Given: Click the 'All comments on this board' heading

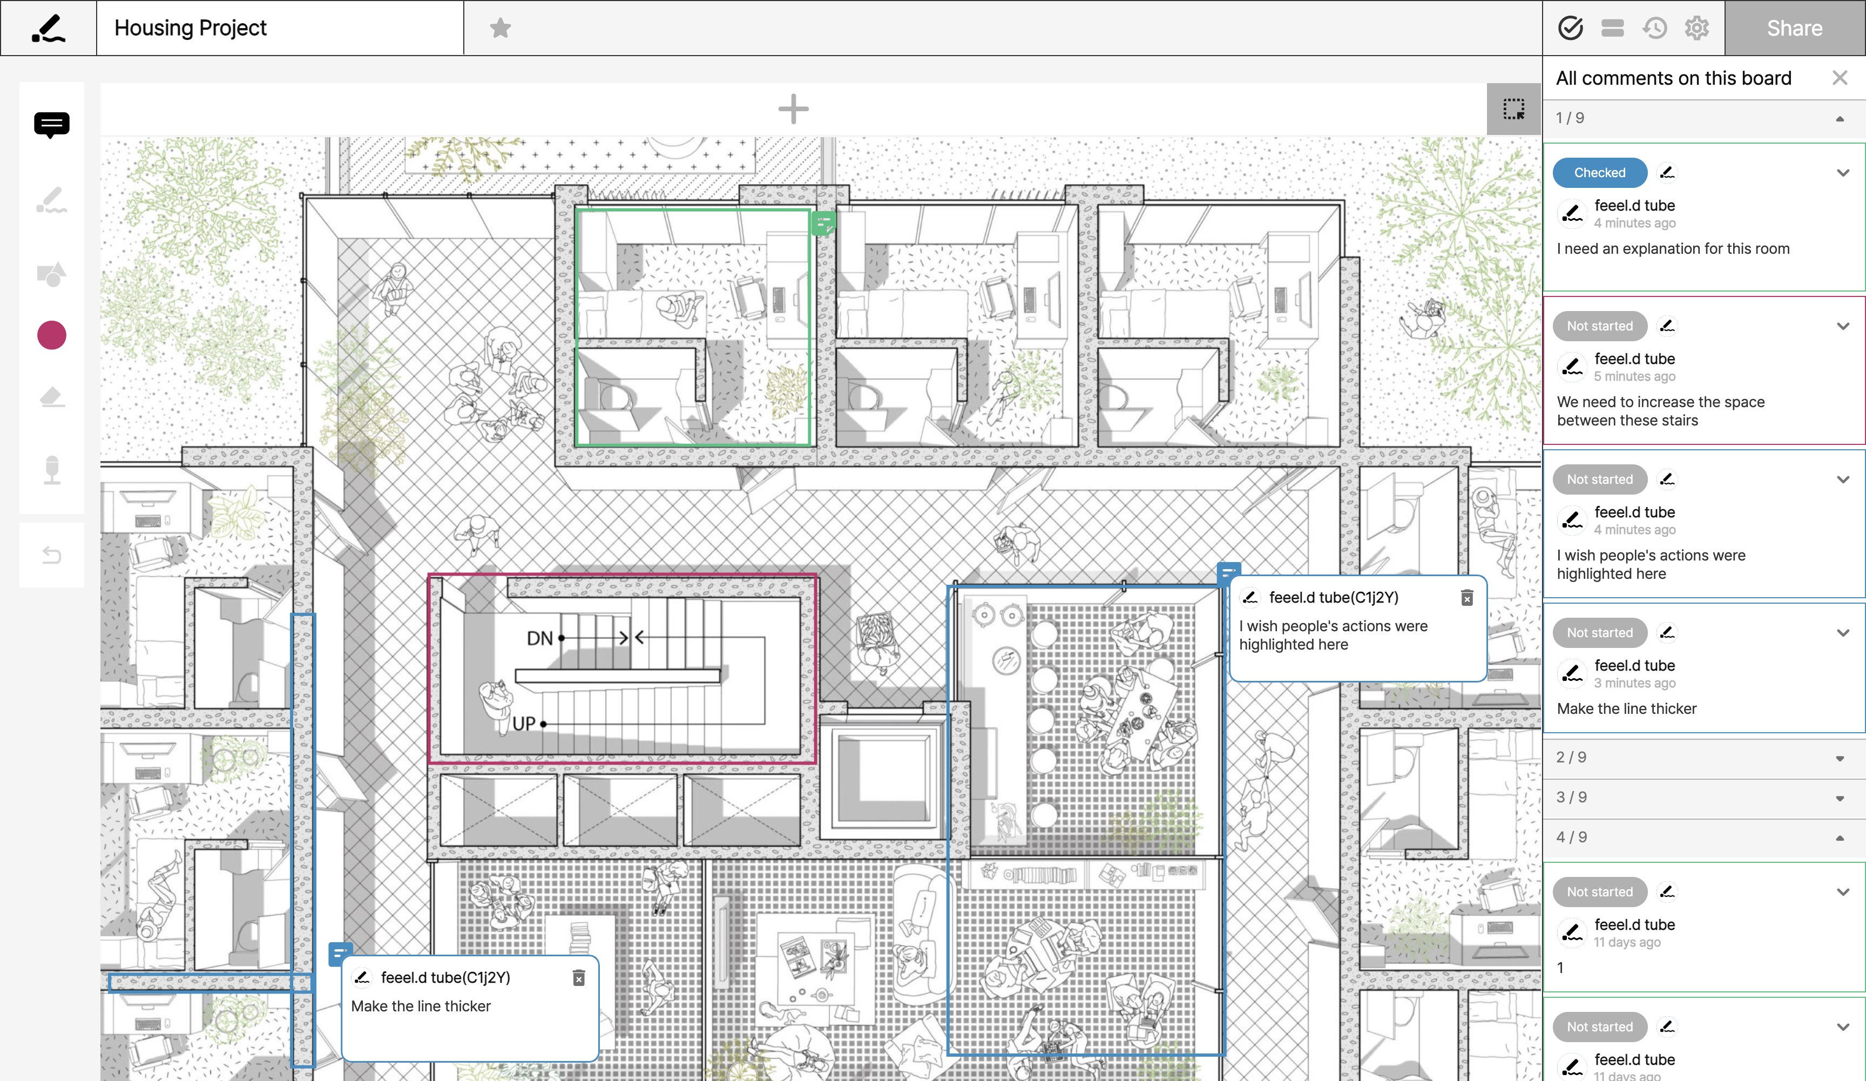Looking at the screenshot, I should (x=1673, y=78).
